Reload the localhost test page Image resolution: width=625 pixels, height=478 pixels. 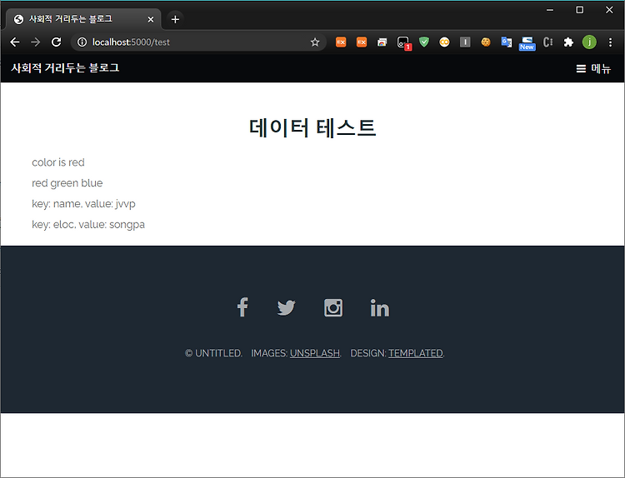coord(56,42)
